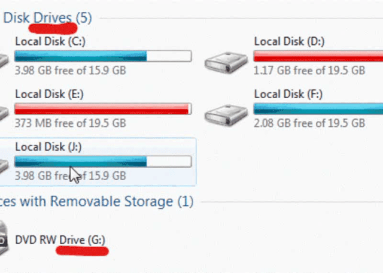Viewport: 383px width, 273px height.
Task: Click the usage bar of Local Disk (J:)
Action: coord(103,162)
